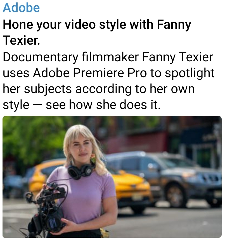The width and height of the screenshot is (225, 240).
Task: Open the Adobe advertiser link
Action: (21, 8)
